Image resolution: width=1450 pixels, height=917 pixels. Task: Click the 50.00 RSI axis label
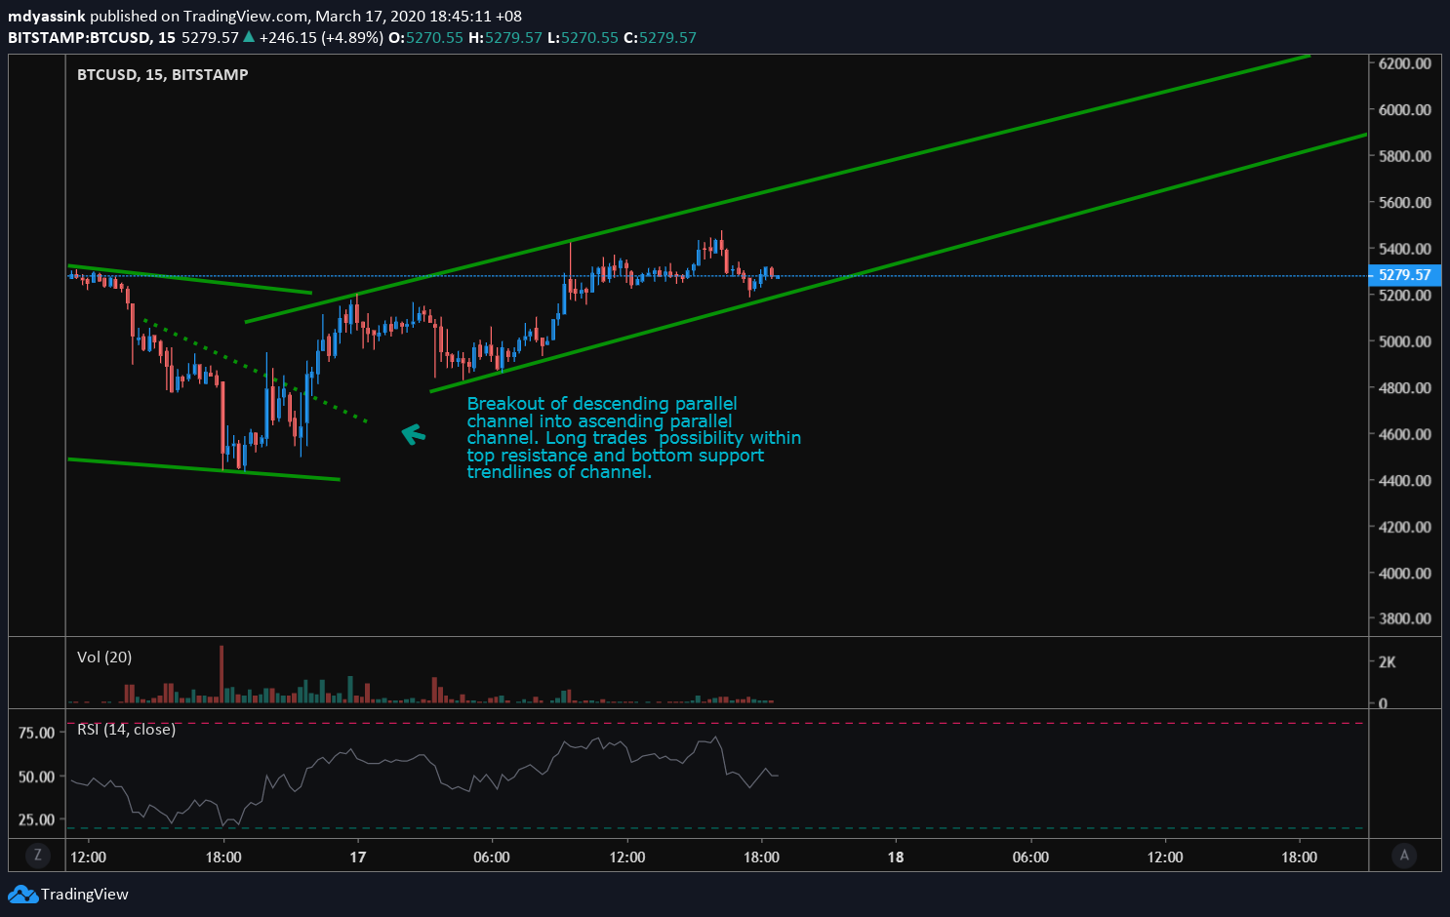pos(36,777)
